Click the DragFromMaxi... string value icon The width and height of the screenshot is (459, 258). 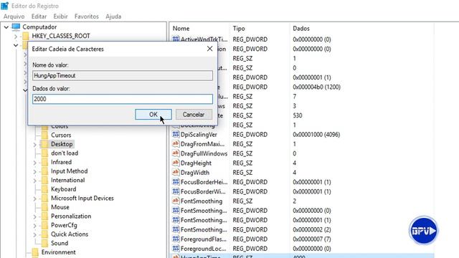[176, 144]
